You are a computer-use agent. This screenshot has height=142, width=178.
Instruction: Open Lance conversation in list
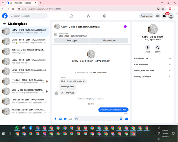click(x=25, y=71)
